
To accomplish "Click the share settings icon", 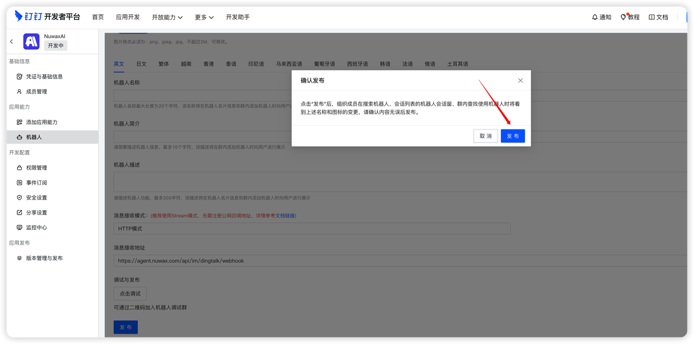I will coord(20,212).
